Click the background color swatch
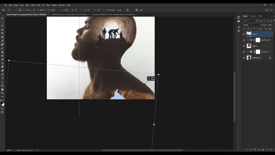 (3, 105)
